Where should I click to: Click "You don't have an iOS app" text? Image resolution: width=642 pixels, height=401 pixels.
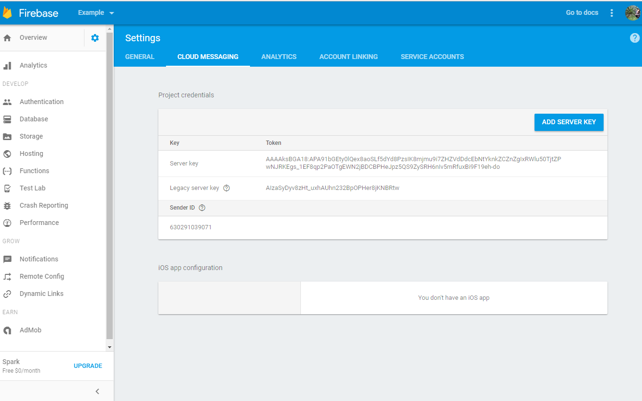coord(454,298)
